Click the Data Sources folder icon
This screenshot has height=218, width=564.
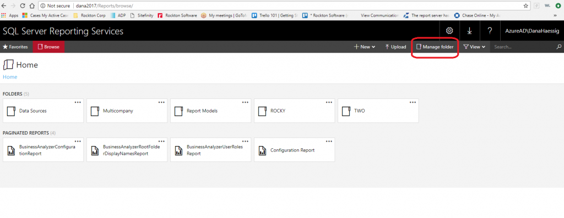click(x=11, y=111)
